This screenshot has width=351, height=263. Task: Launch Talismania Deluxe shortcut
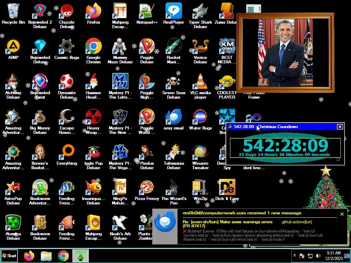(173, 156)
